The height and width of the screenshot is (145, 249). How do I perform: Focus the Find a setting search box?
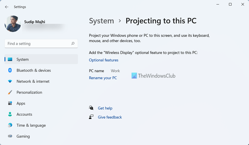click(37, 43)
